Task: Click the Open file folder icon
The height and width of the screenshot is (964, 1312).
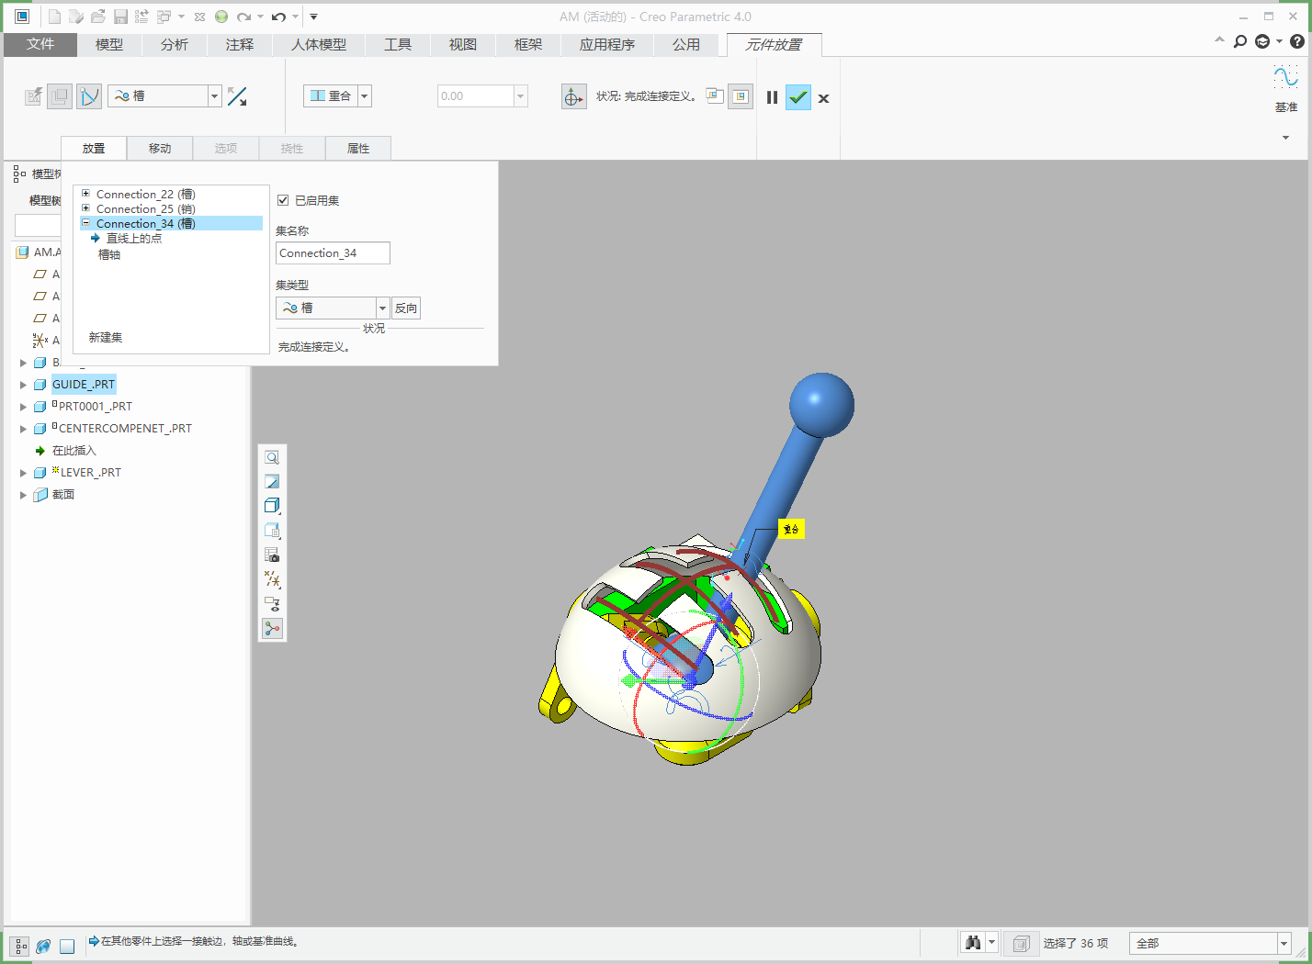Action: click(98, 17)
